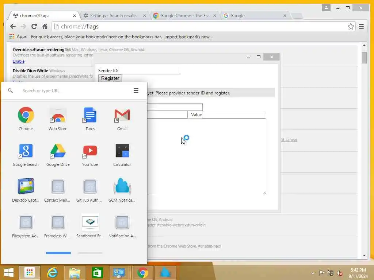Open the Google Search app
Screen dimensions: 374x280
pos(26,155)
